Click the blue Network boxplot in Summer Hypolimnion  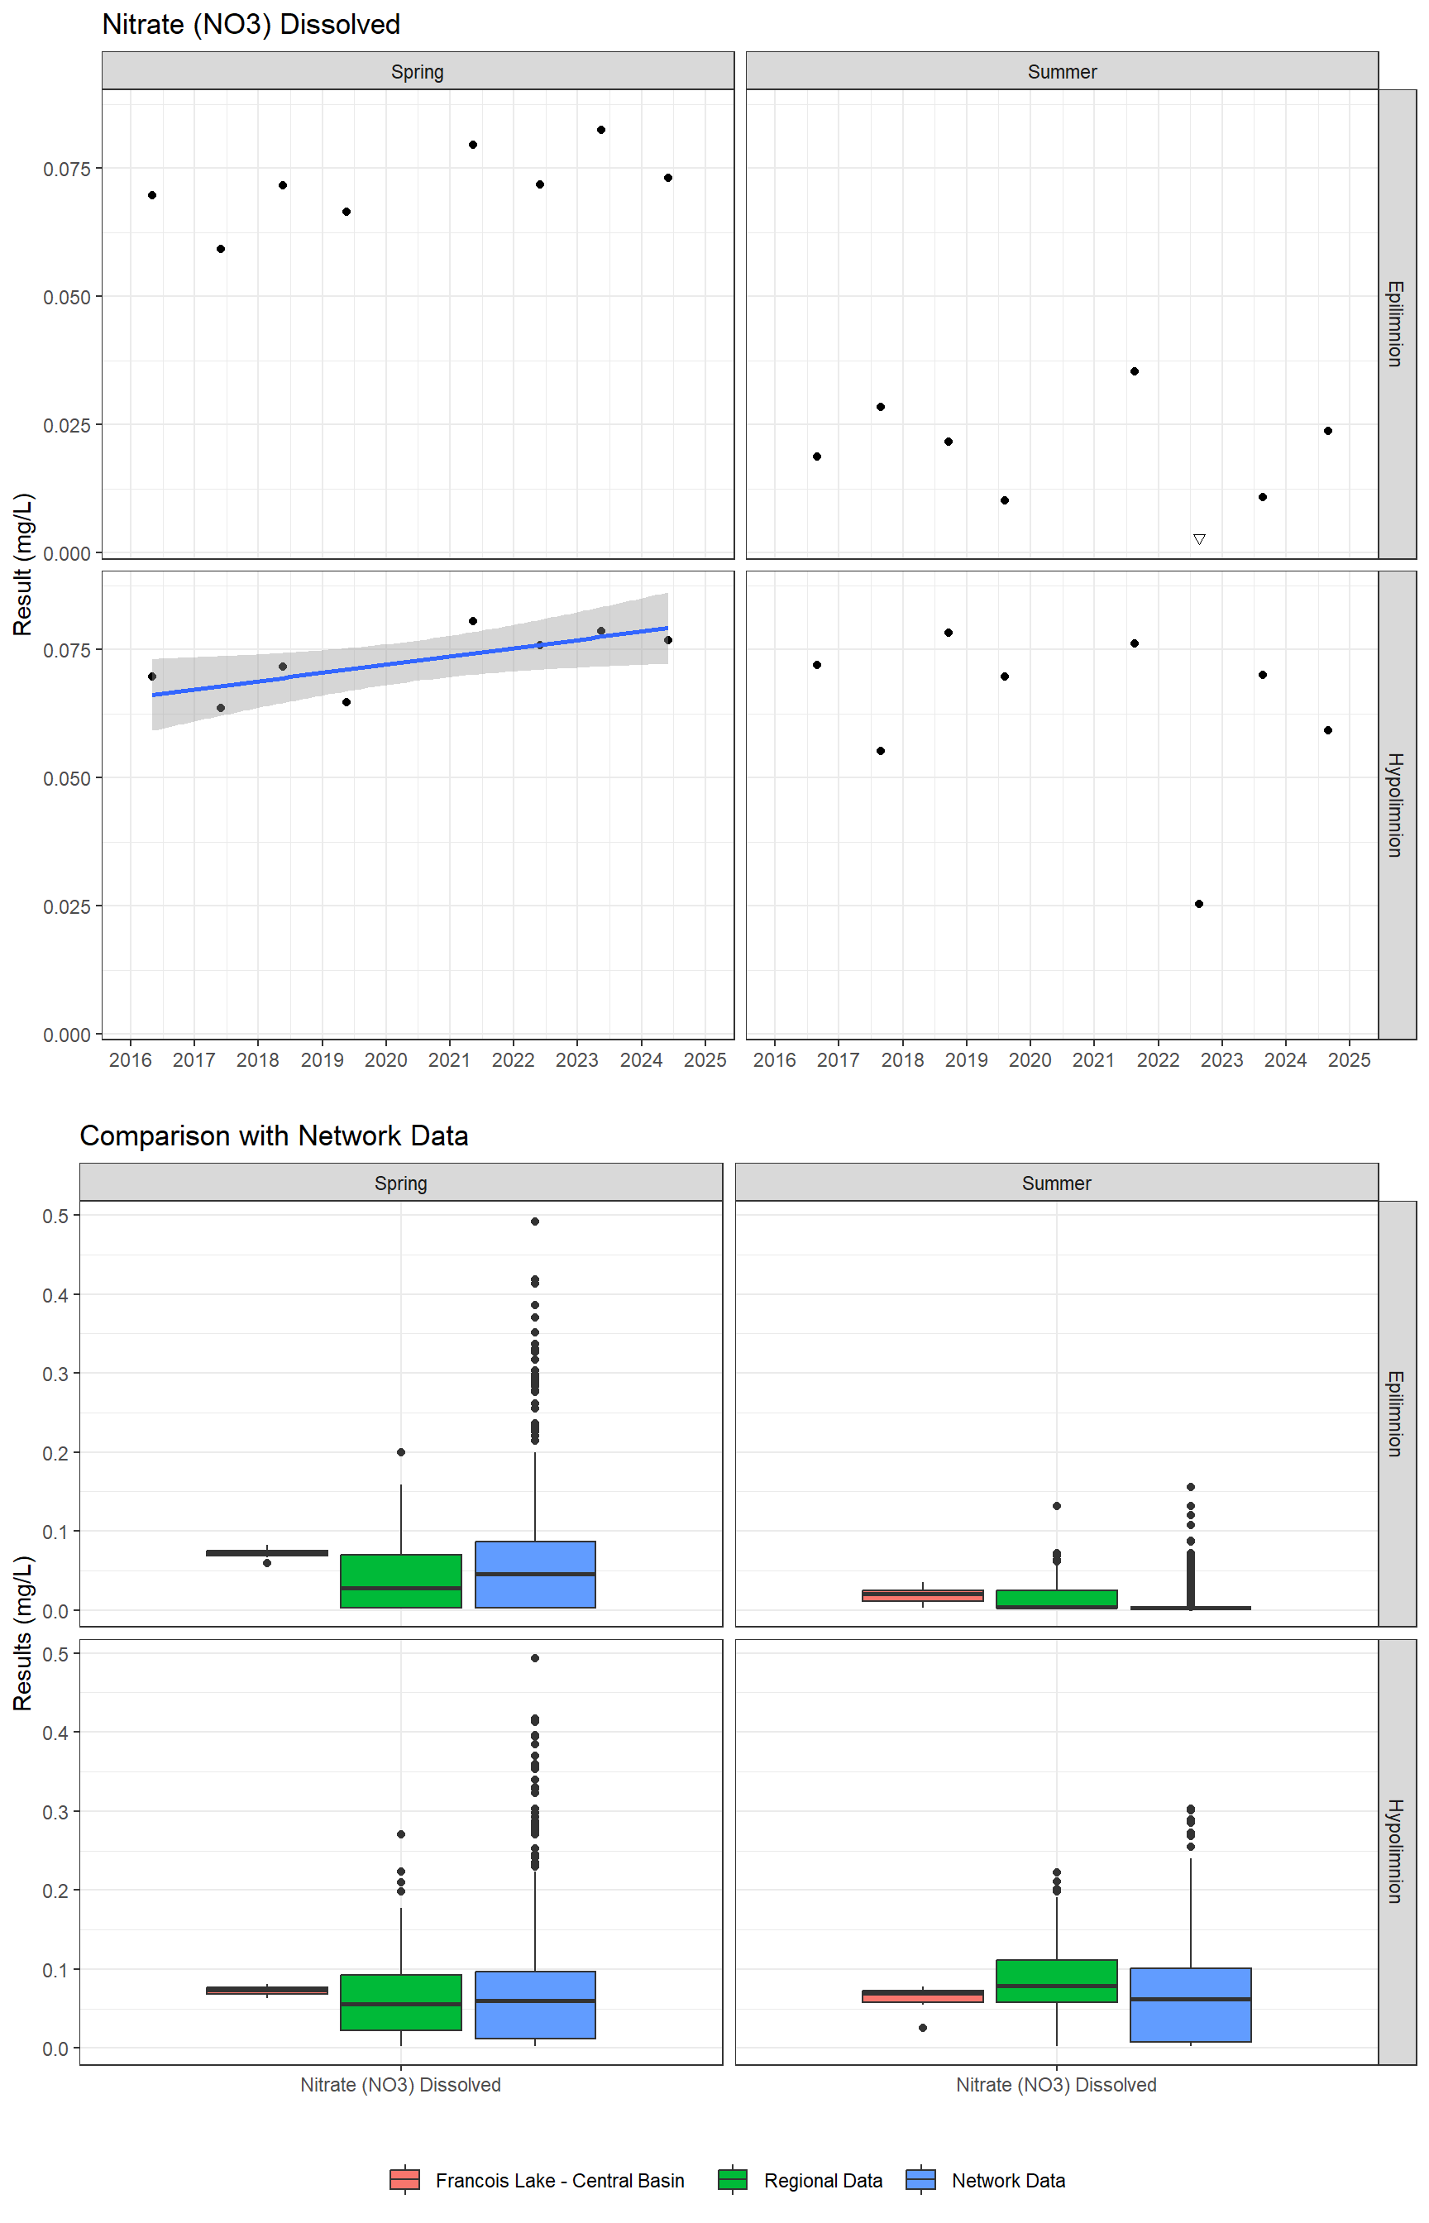1191,2004
